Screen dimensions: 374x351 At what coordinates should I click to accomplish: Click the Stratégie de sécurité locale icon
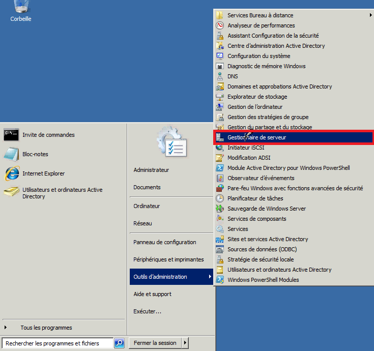[x=220, y=259]
